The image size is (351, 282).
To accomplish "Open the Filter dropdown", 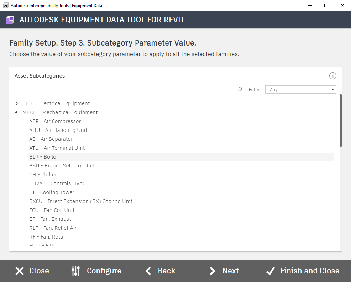I will 301,90.
